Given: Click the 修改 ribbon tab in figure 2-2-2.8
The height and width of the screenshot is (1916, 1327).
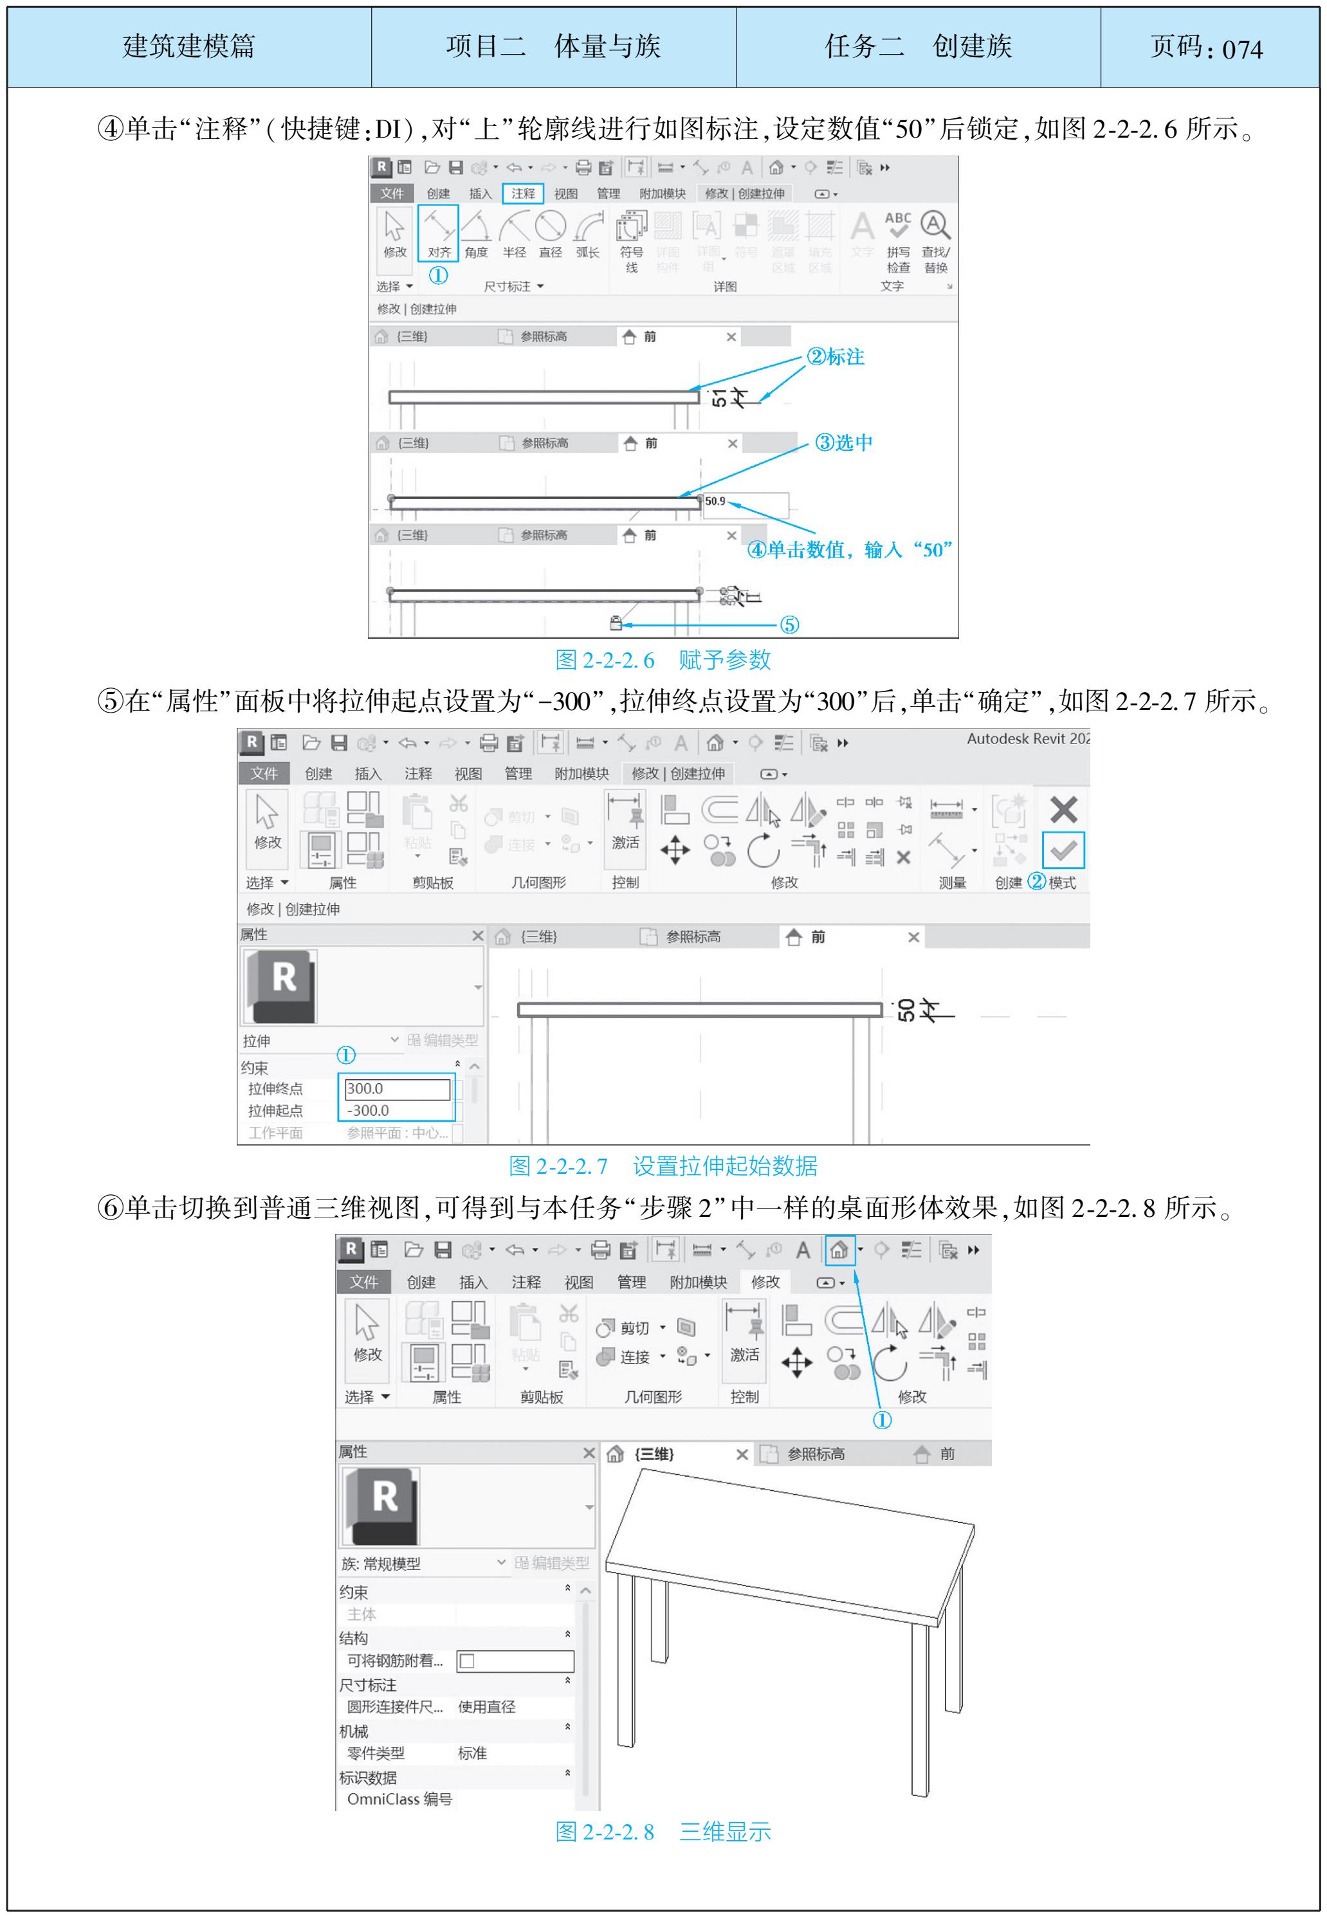Looking at the screenshot, I should 765,1282.
